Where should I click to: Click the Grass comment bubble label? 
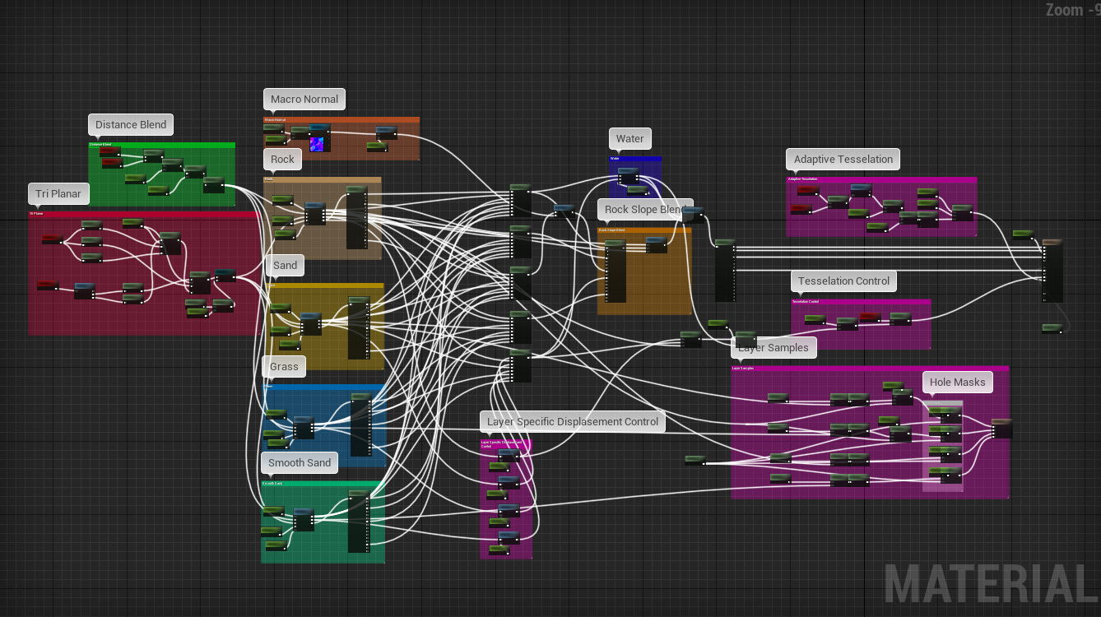pos(284,366)
